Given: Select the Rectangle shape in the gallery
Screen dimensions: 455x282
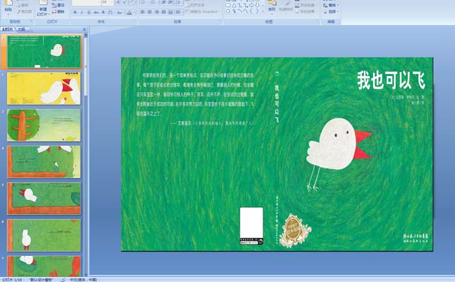Looking at the screenshot, I should [x=228, y=5].
